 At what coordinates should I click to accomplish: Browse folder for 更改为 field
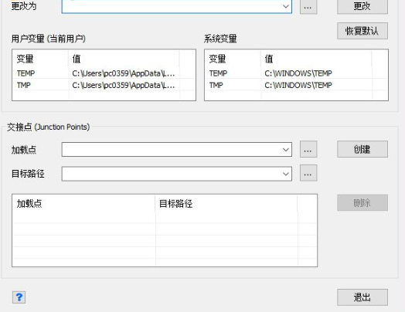click(308, 7)
